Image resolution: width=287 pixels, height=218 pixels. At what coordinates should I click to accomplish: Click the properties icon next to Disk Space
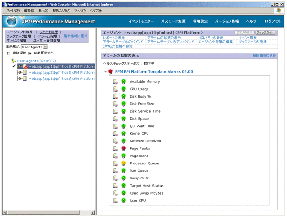pos(116,118)
